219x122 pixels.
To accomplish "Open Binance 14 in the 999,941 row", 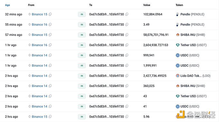I will pos(40,55).
